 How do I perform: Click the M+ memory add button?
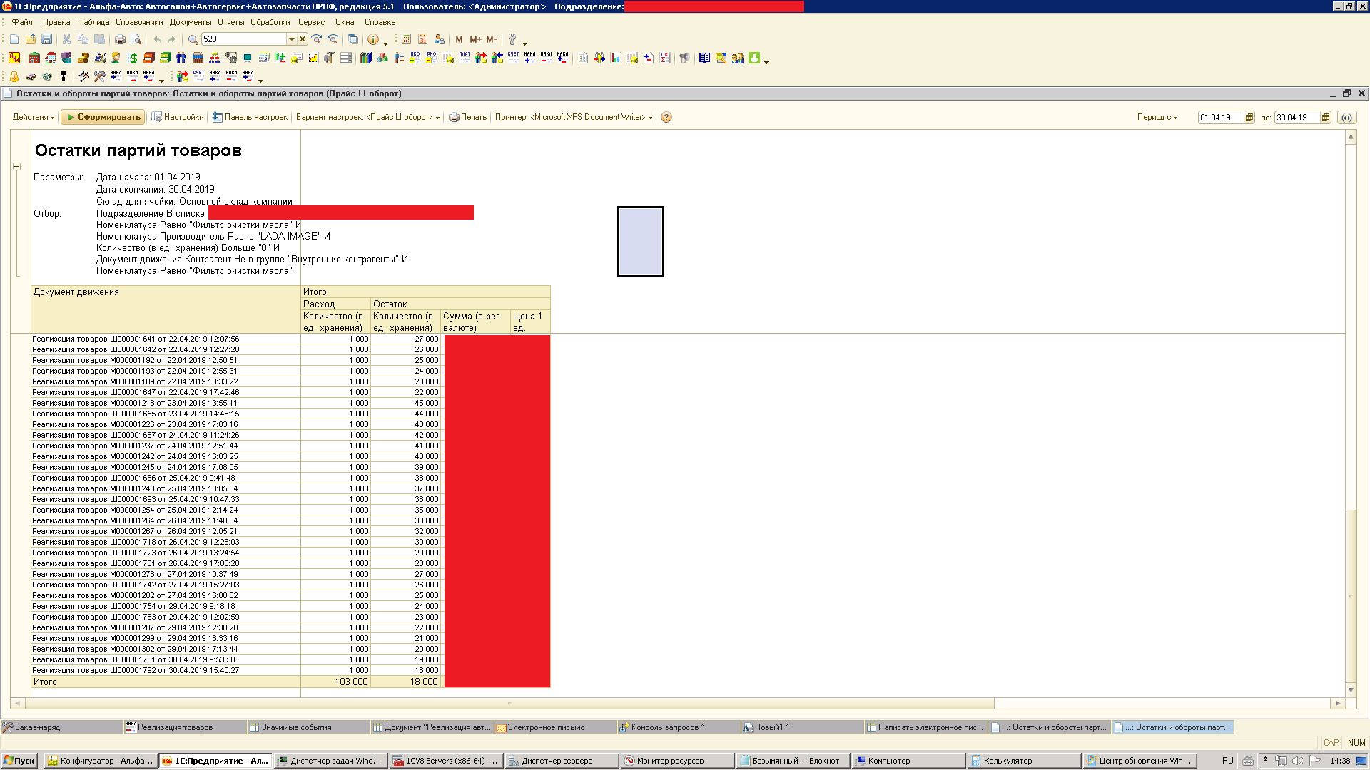(475, 39)
